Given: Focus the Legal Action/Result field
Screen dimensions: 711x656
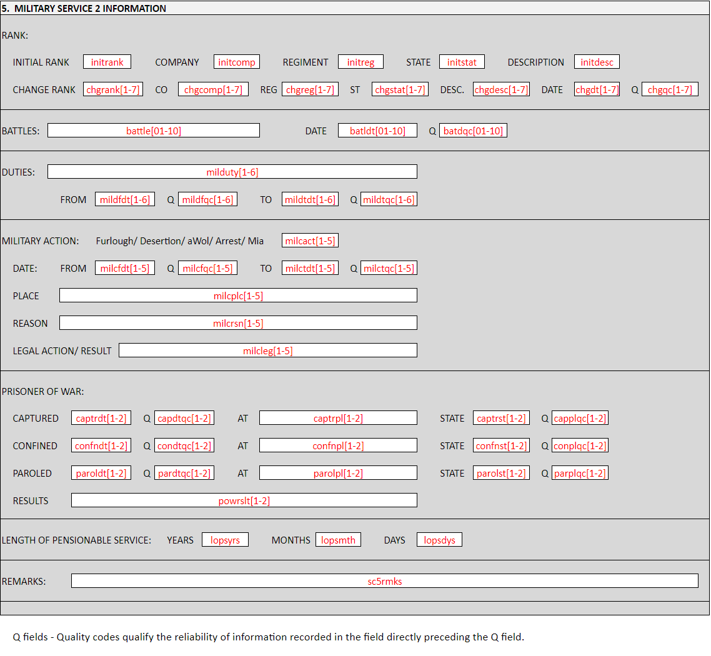Looking at the screenshot, I should pos(267,350).
